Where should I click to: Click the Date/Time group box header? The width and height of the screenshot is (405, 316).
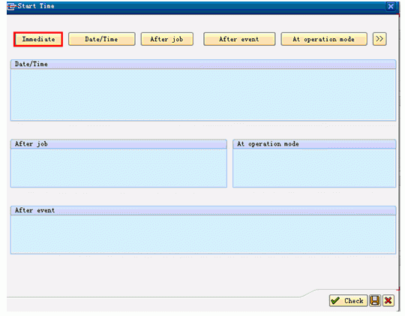[203, 64]
